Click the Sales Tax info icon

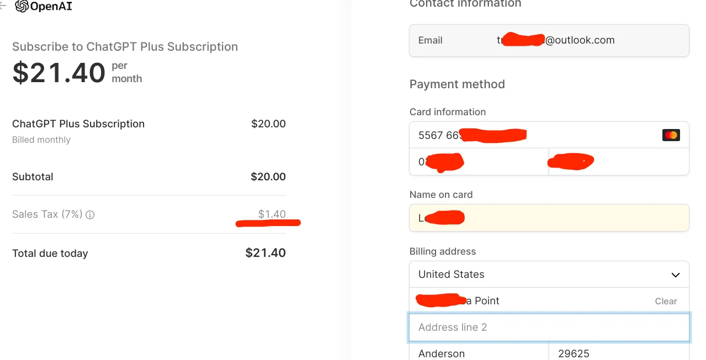coord(90,215)
